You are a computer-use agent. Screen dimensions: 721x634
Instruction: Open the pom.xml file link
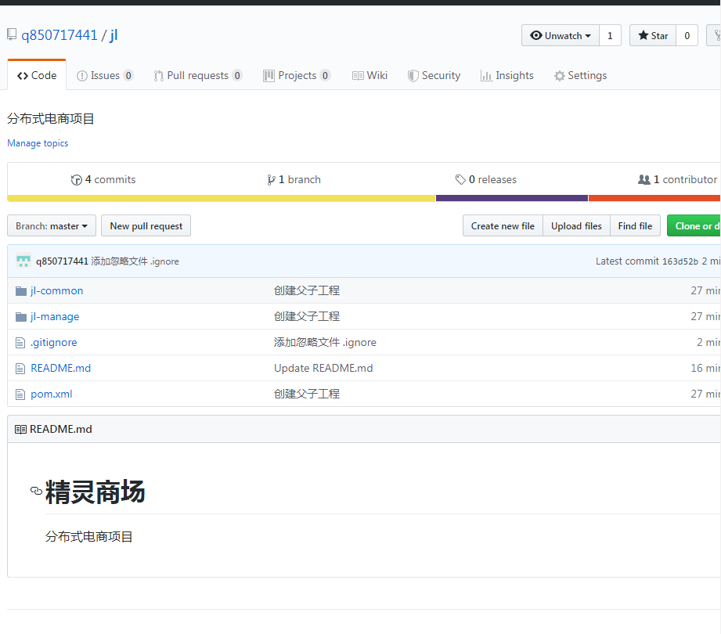tap(52, 394)
